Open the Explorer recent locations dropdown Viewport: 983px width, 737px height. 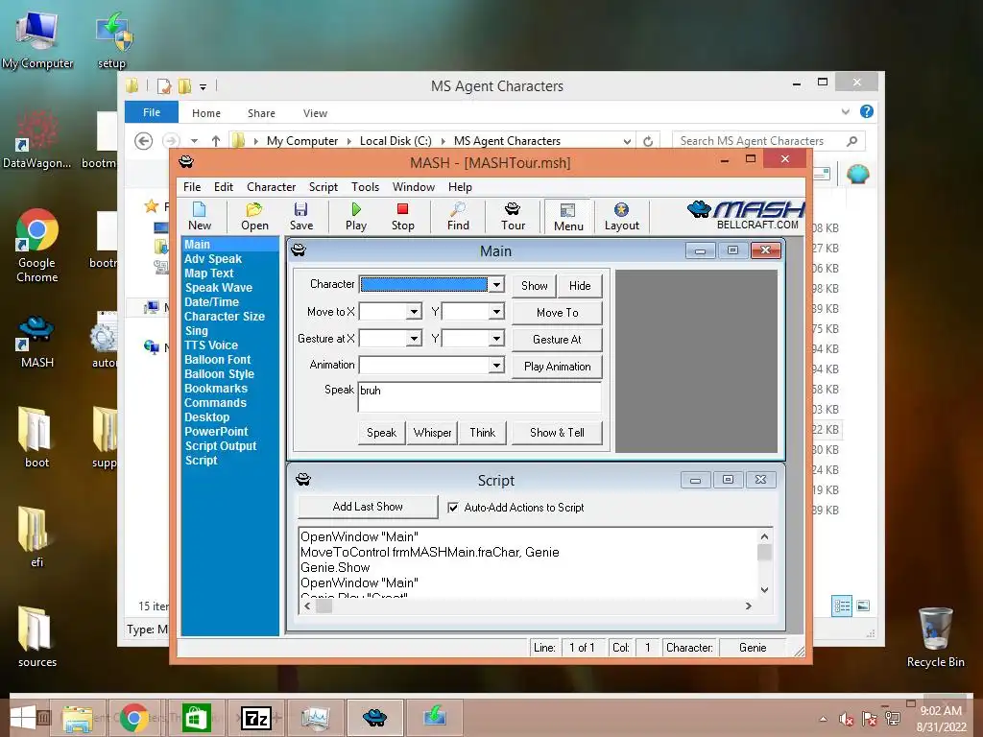click(194, 141)
